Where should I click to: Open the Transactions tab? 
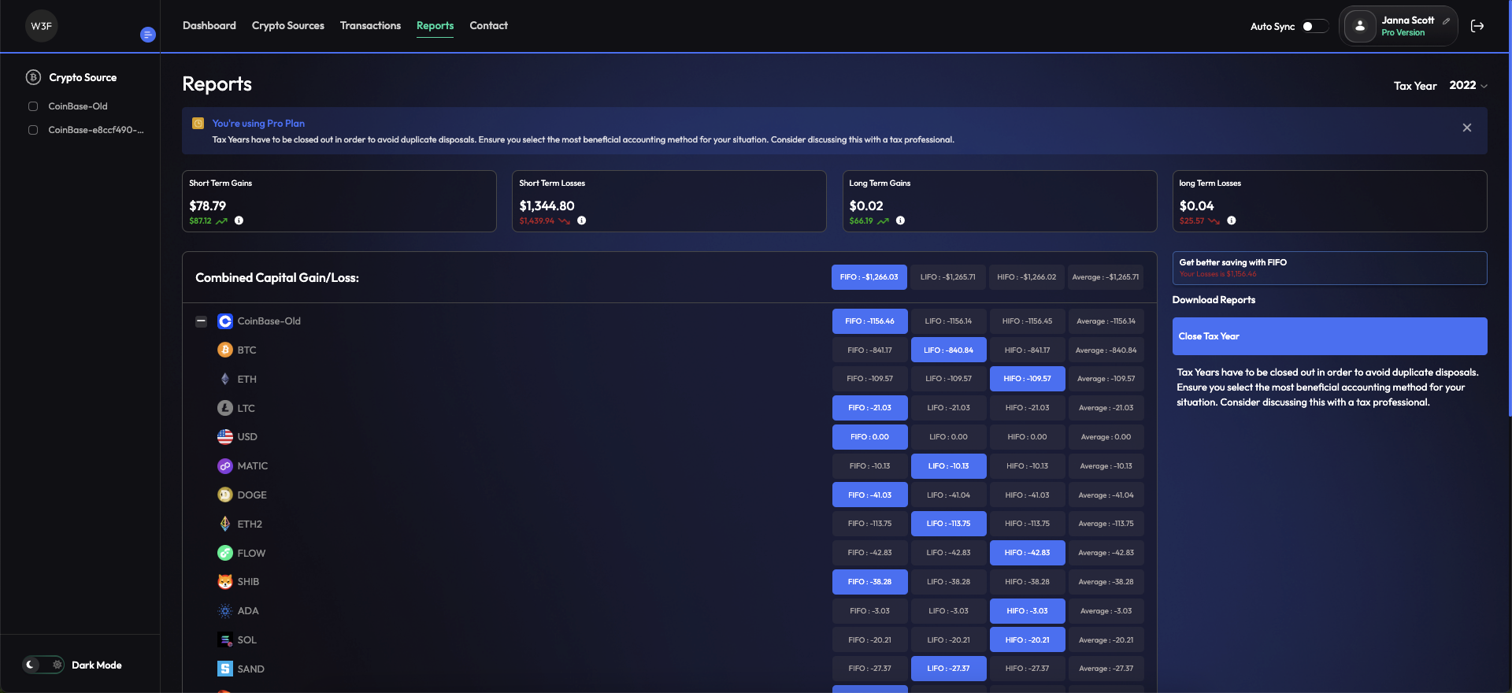pos(370,26)
